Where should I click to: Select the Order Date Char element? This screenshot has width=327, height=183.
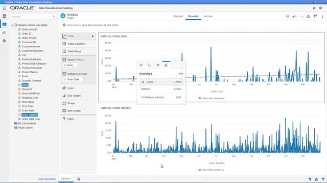(x=31, y=119)
